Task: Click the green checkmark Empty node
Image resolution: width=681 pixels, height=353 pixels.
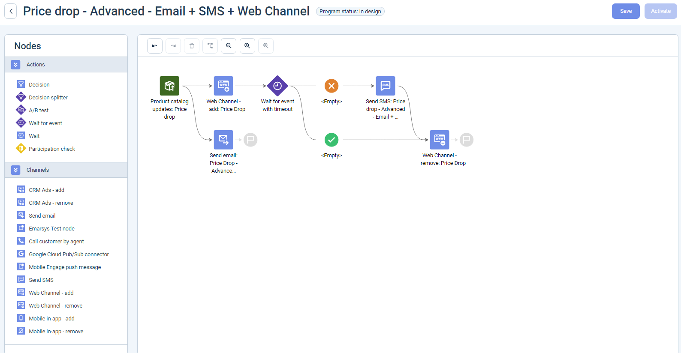Action: click(331, 140)
